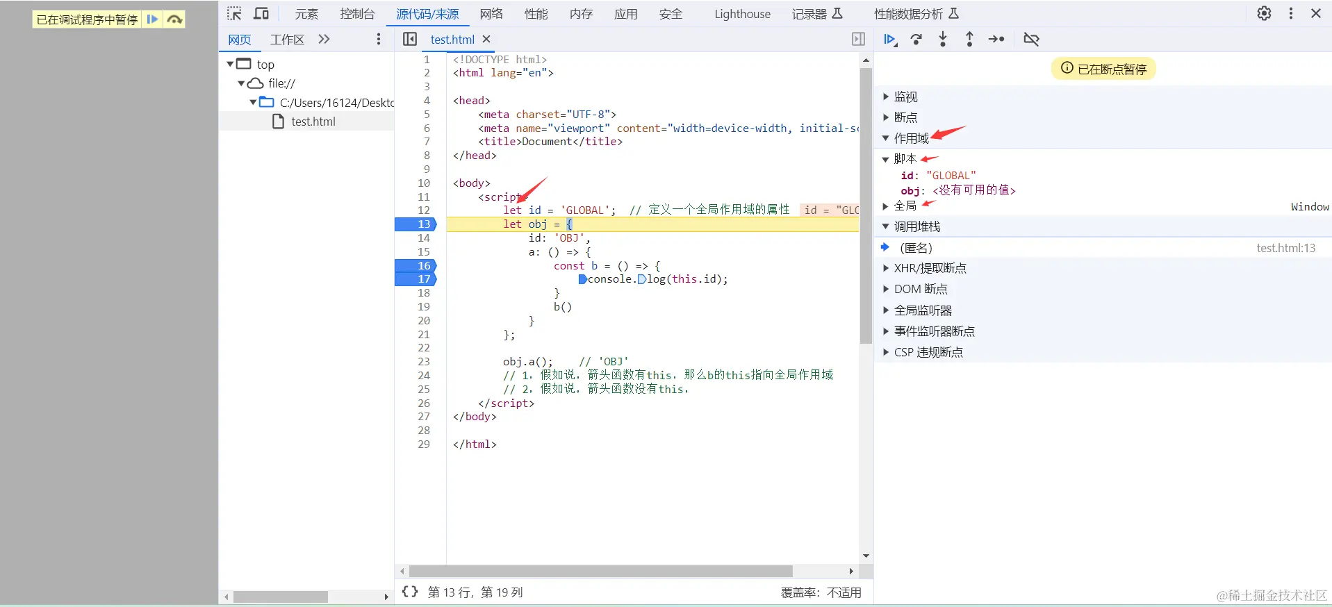This screenshot has height=607, width=1332.
Task: Open the 性能数据分析 tab
Action: [x=916, y=14]
